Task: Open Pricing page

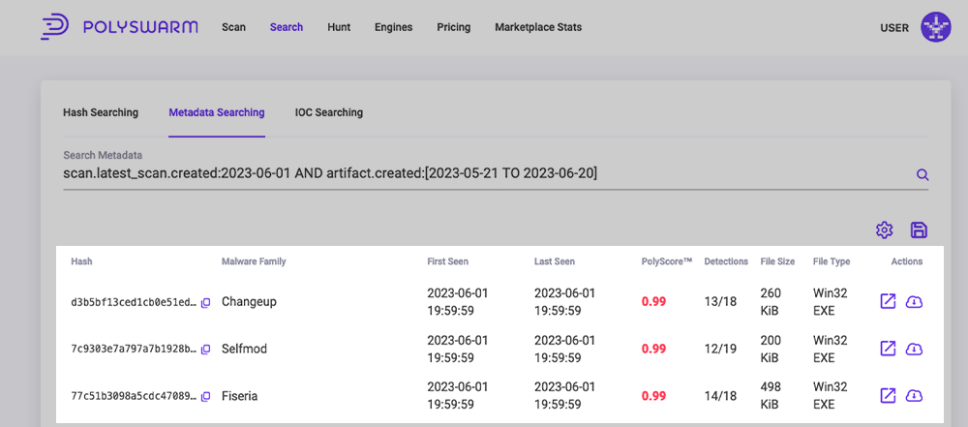Action: click(454, 27)
